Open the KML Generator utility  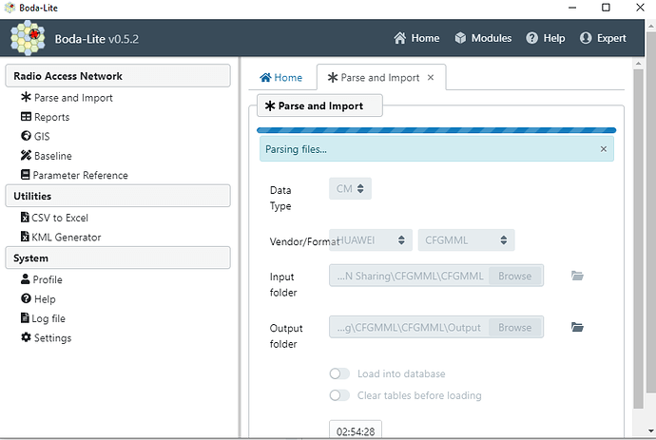[67, 238]
